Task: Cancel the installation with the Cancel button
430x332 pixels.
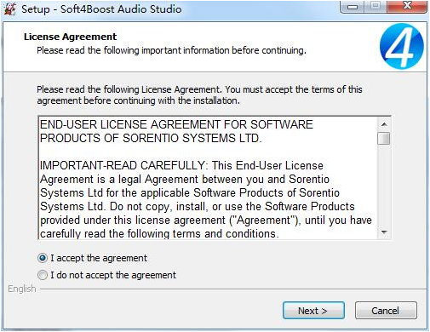Action: 386,311
